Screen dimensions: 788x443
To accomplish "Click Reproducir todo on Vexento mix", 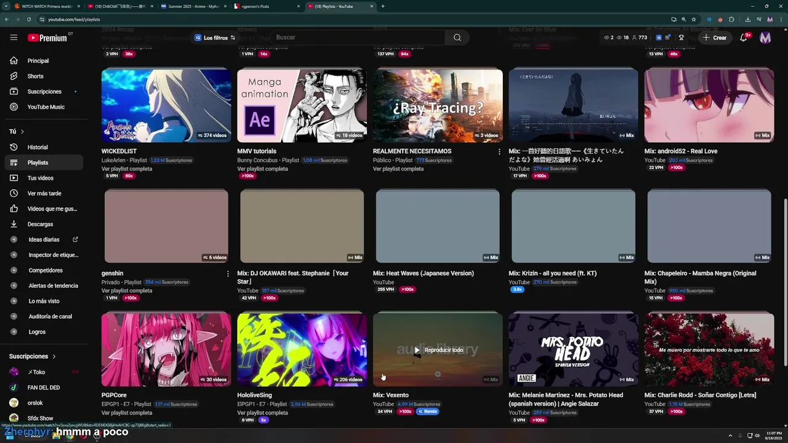I will [438, 350].
